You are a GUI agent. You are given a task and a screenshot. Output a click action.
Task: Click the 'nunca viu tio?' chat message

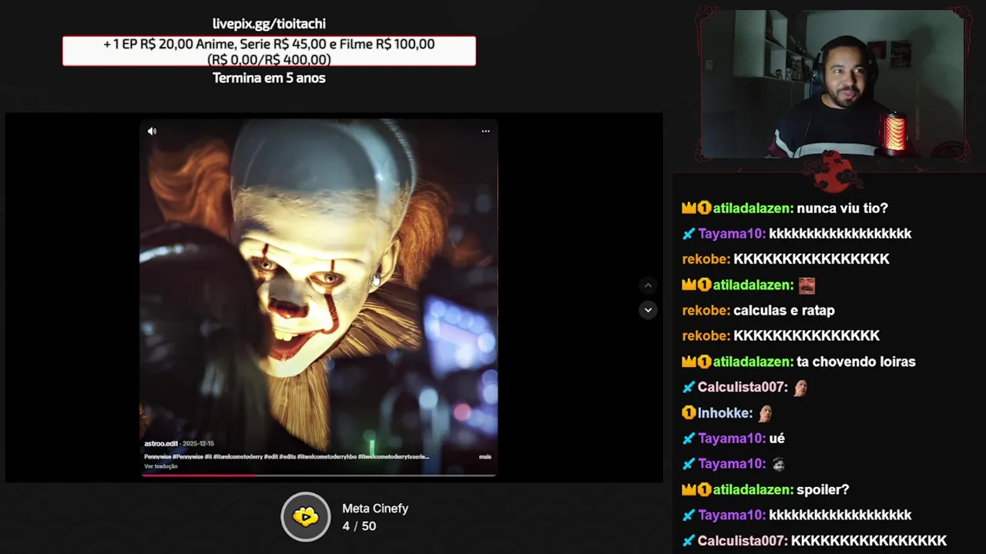(x=842, y=209)
